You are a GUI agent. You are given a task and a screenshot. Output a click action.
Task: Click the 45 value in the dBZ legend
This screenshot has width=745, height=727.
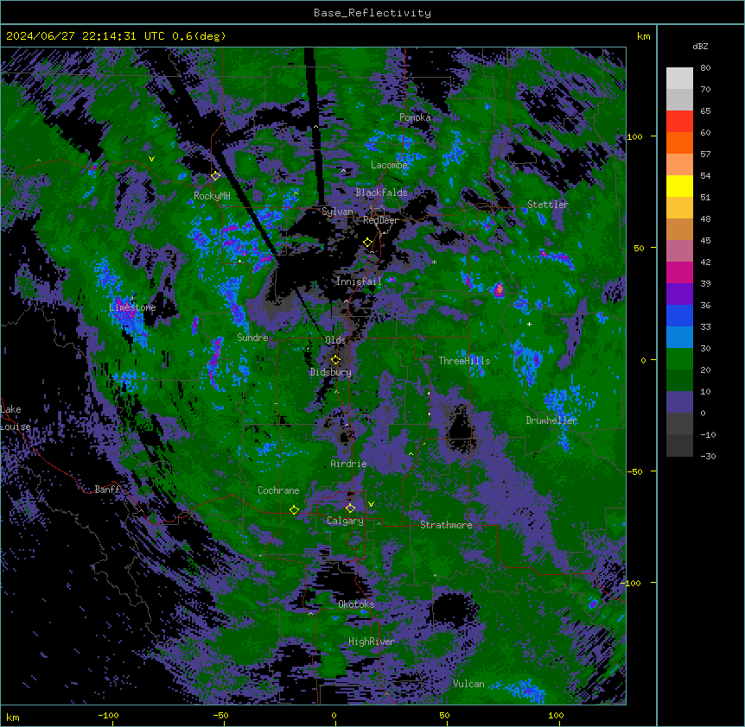705,241
